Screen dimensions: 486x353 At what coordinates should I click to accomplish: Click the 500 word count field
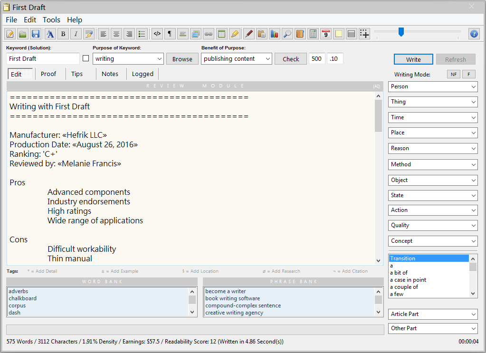click(316, 58)
